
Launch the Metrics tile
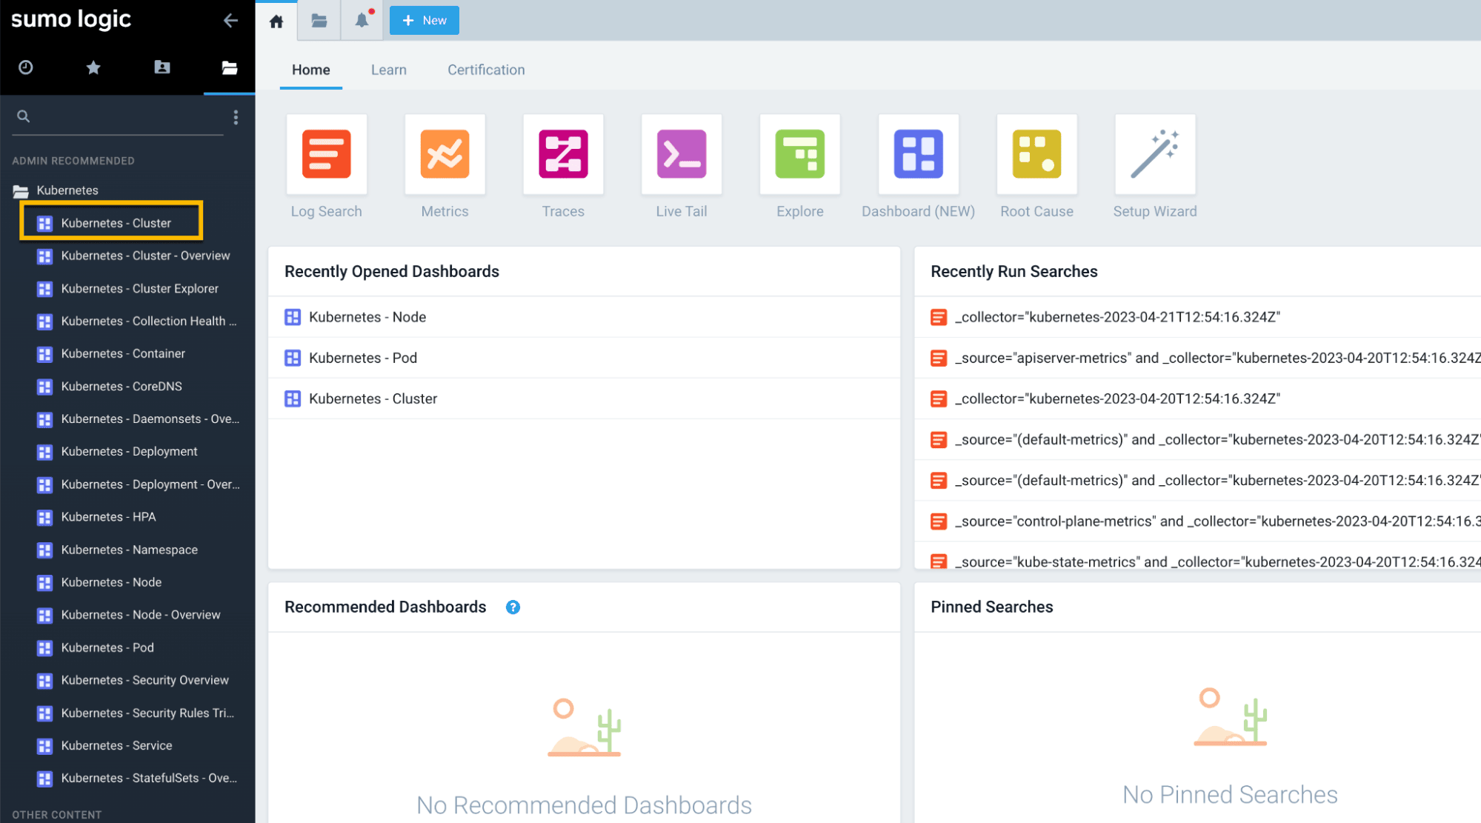tap(445, 154)
